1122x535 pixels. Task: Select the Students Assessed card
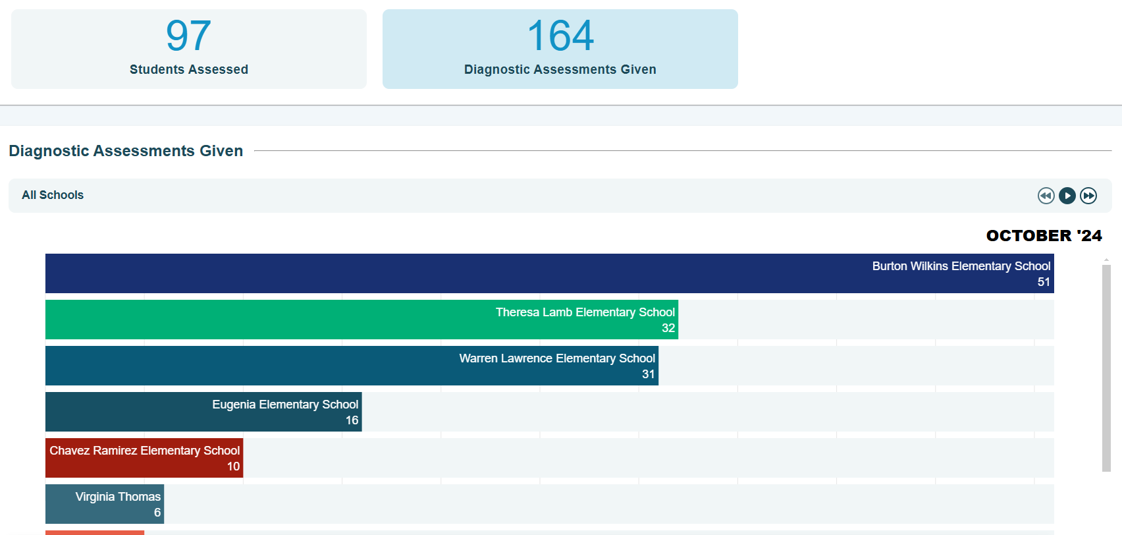(189, 49)
